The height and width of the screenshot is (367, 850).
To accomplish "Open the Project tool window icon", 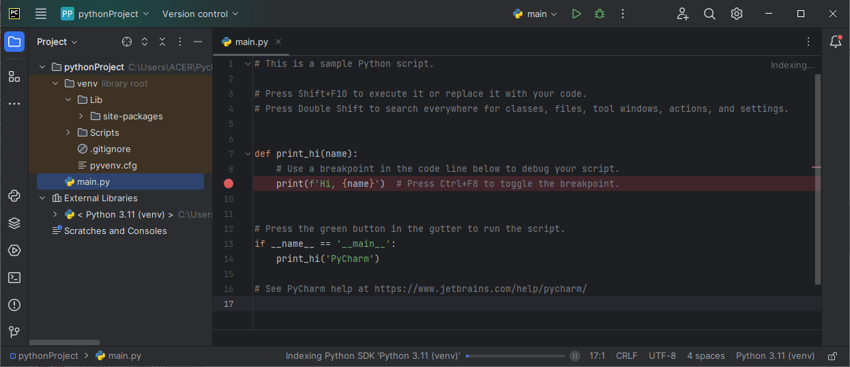I will coord(14,42).
